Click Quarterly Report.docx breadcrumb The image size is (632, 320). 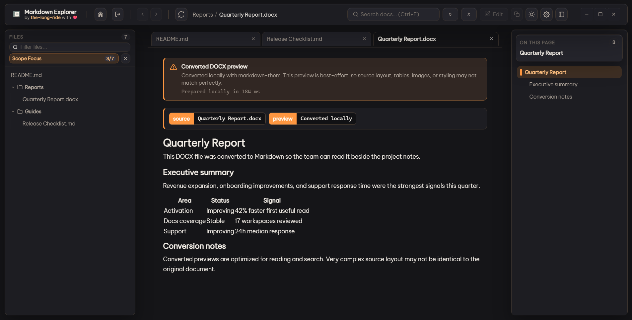248,15
